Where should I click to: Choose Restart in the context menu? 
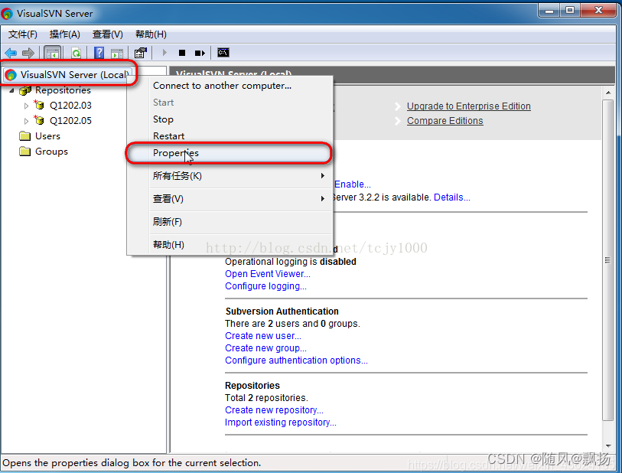(x=230, y=136)
